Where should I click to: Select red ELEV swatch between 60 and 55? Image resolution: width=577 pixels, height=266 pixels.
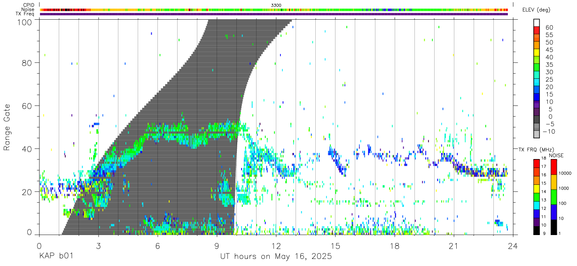(537, 30)
